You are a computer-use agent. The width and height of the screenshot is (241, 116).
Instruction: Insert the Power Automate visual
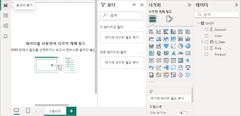pos(188,75)
